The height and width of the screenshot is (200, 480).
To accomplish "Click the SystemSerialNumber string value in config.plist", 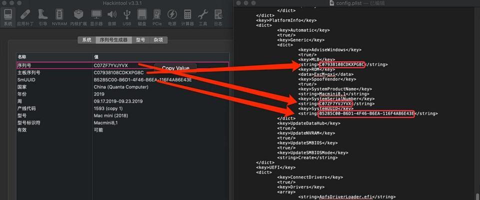I will click(x=336, y=104).
